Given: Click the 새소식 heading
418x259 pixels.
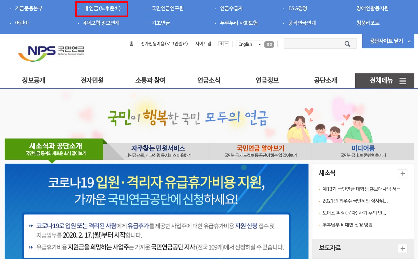Looking at the screenshot, I should [x=327, y=173].
